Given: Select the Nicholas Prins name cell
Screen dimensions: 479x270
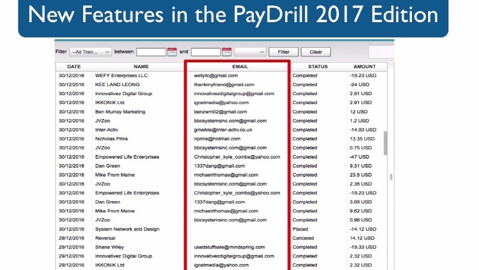Looking at the screenshot, I should [111, 139].
